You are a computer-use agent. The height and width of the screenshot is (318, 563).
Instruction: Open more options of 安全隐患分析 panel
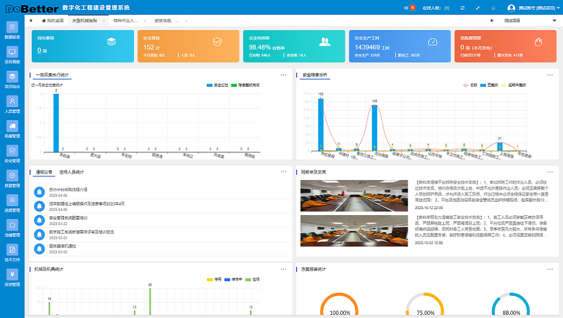click(550, 75)
